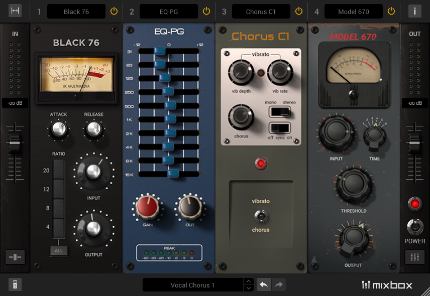Click the mixbox logo

(x=387, y=285)
